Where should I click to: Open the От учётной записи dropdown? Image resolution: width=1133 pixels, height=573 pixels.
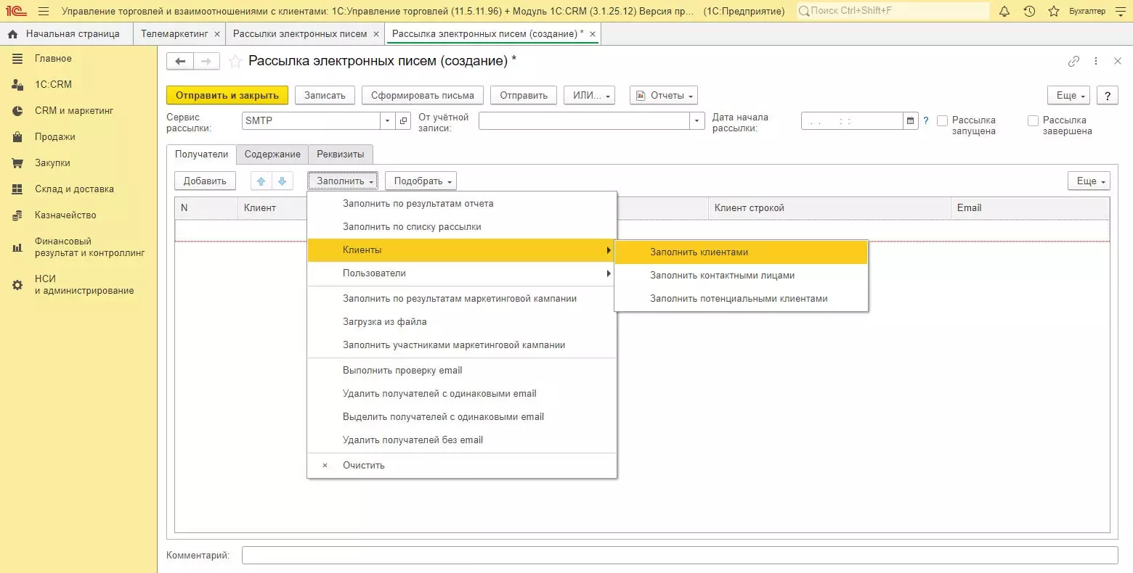[697, 121]
